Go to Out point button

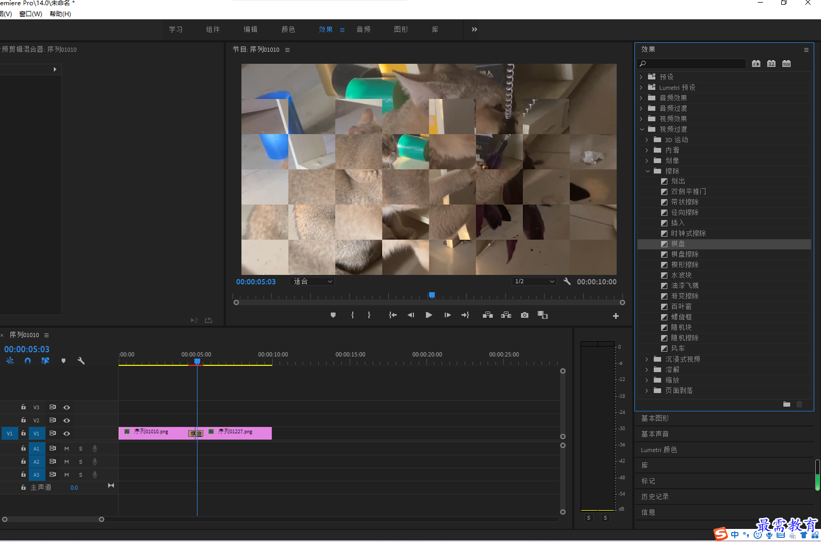(465, 315)
